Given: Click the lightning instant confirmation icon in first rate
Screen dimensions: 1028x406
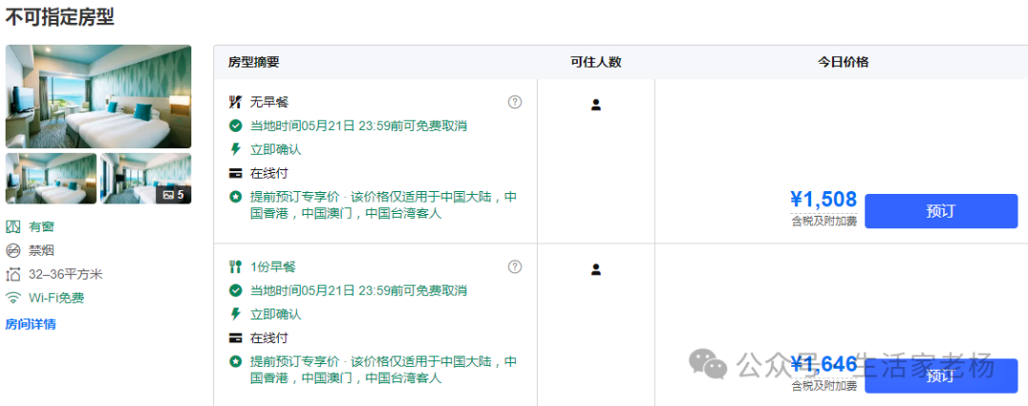Looking at the screenshot, I should click(x=235, y=149).
